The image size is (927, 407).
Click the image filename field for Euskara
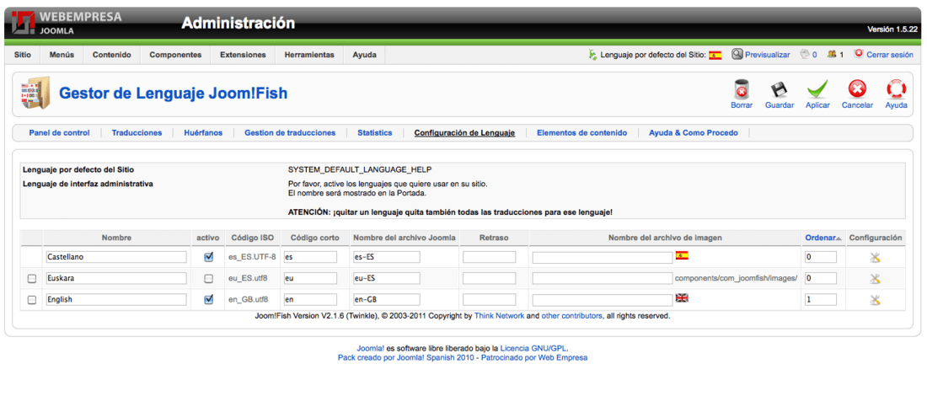pyautogui.click(x=603, y=279)
